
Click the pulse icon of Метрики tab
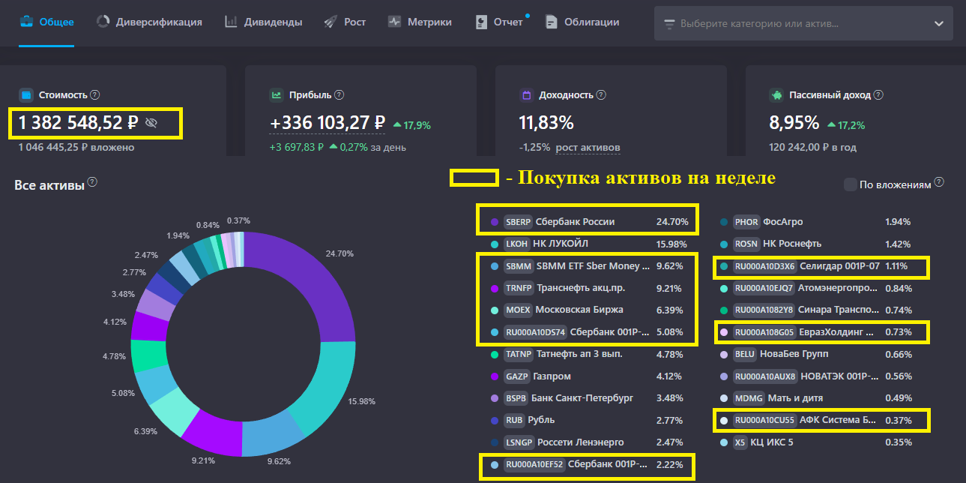point(394,22)
